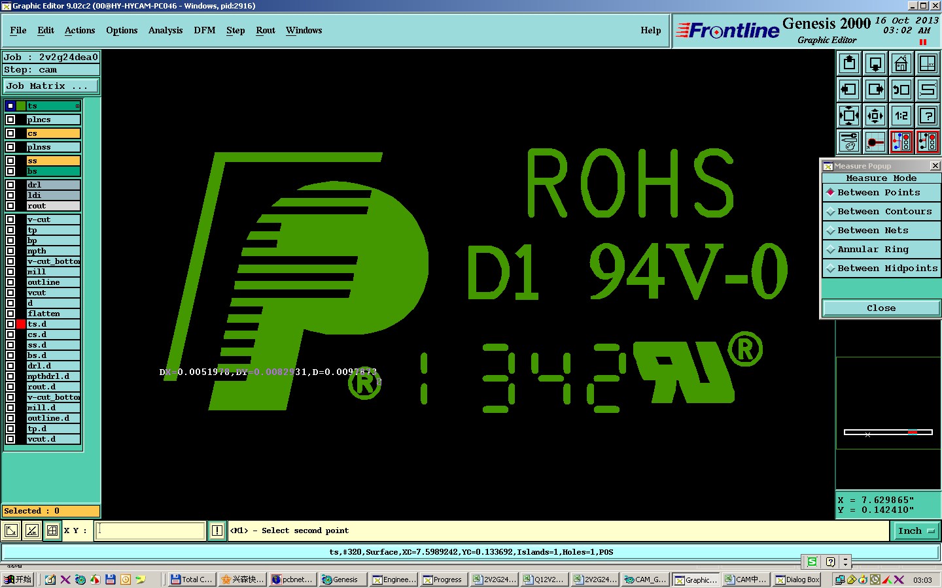Open the Analysis menu
The height and width of the screenshot is (588, 942).
tap(166, 31)
